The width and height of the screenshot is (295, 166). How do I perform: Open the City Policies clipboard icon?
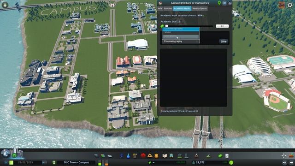[x=227, y=156]
